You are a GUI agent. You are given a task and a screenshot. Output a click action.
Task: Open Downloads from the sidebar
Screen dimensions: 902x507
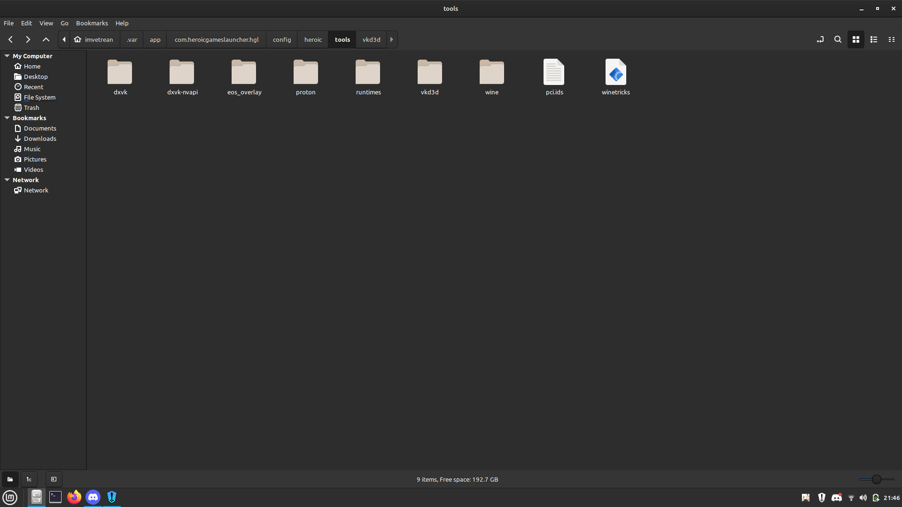tap(40, 138)
